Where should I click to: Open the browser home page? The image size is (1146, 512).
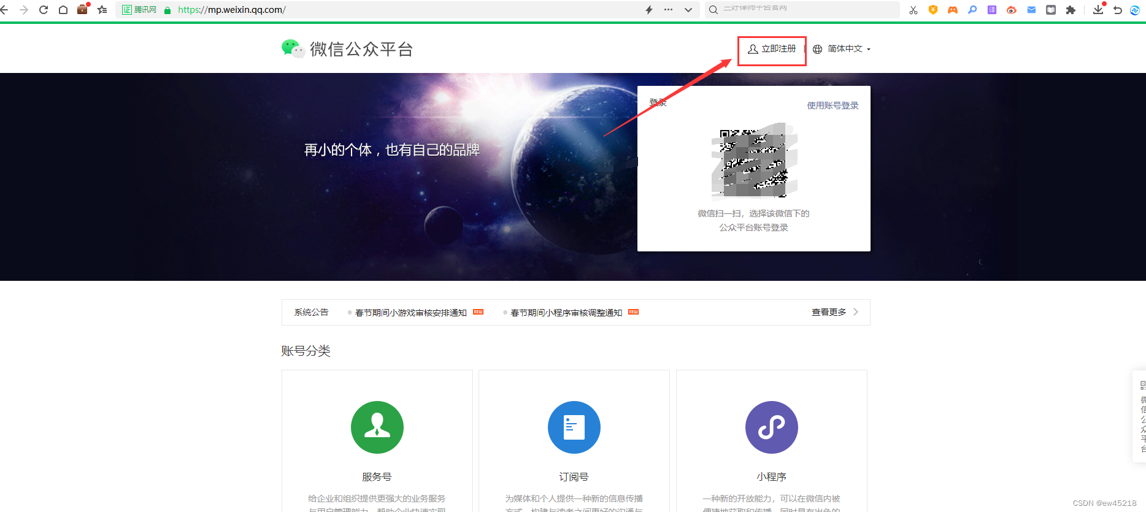pyautogui.click(x=63, y=10)
